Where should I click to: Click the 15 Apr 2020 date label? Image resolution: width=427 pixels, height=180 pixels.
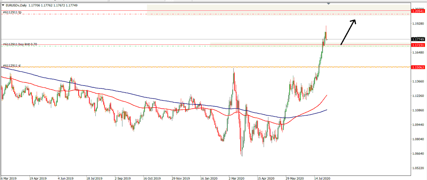(266, 178)
